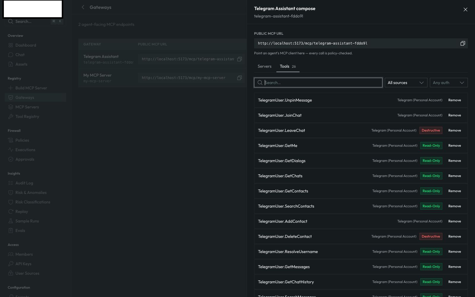Select the TelegramUser.GetContacts row name
Viewport: 475px width, 297px height.
click(283, 191)
